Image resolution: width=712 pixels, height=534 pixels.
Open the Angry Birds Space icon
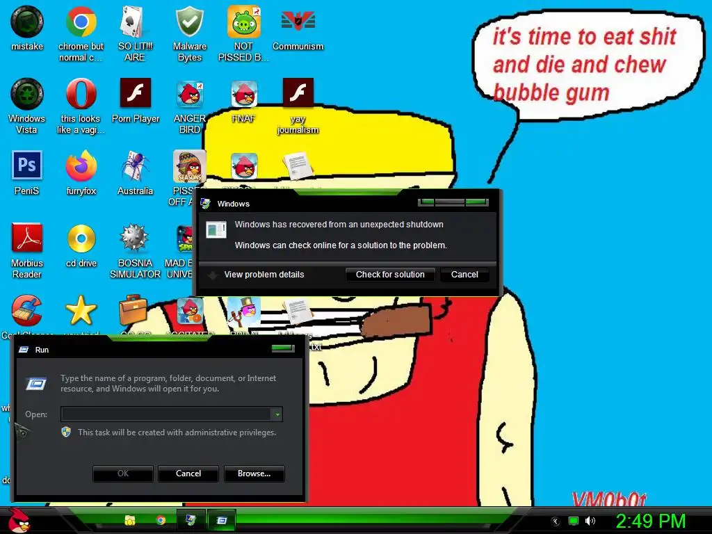(184, 238)
